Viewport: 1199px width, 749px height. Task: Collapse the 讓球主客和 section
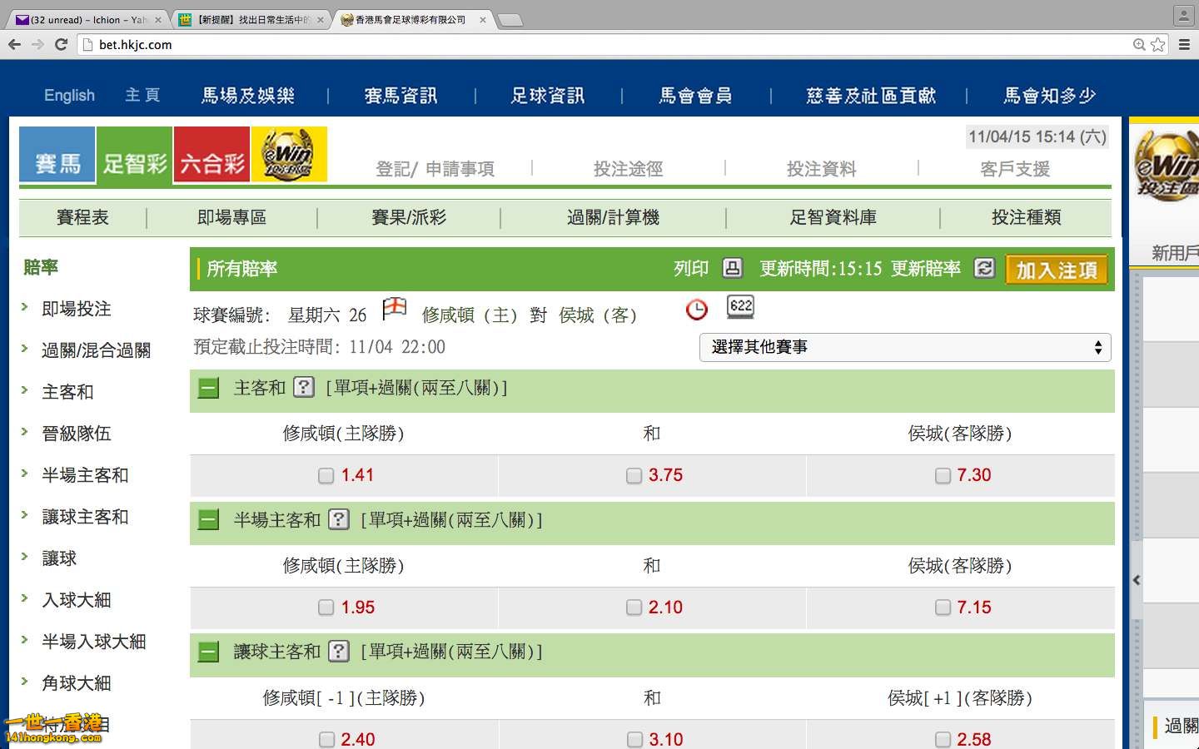coord(208,652)
